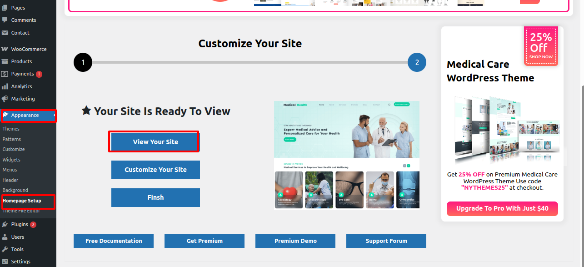Click the Get Premium button

tap(205, 241)
